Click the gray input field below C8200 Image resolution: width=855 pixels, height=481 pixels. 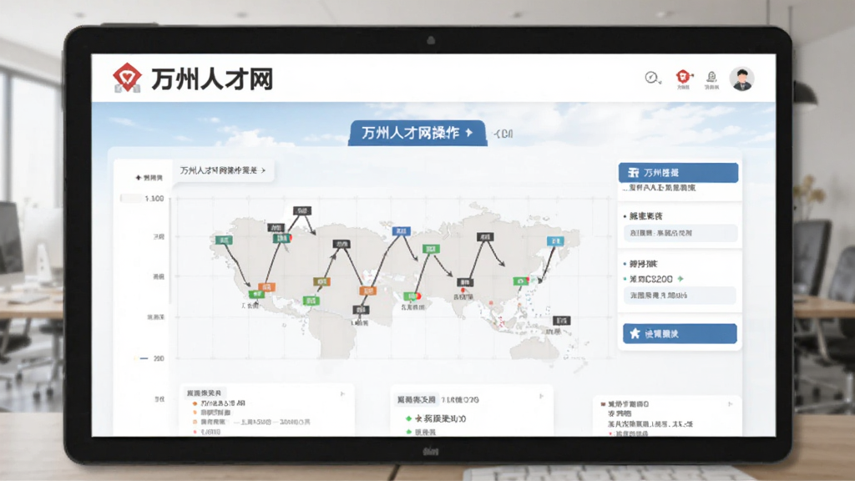[x=680, y=296]
